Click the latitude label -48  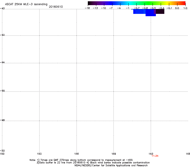(2, 120)
